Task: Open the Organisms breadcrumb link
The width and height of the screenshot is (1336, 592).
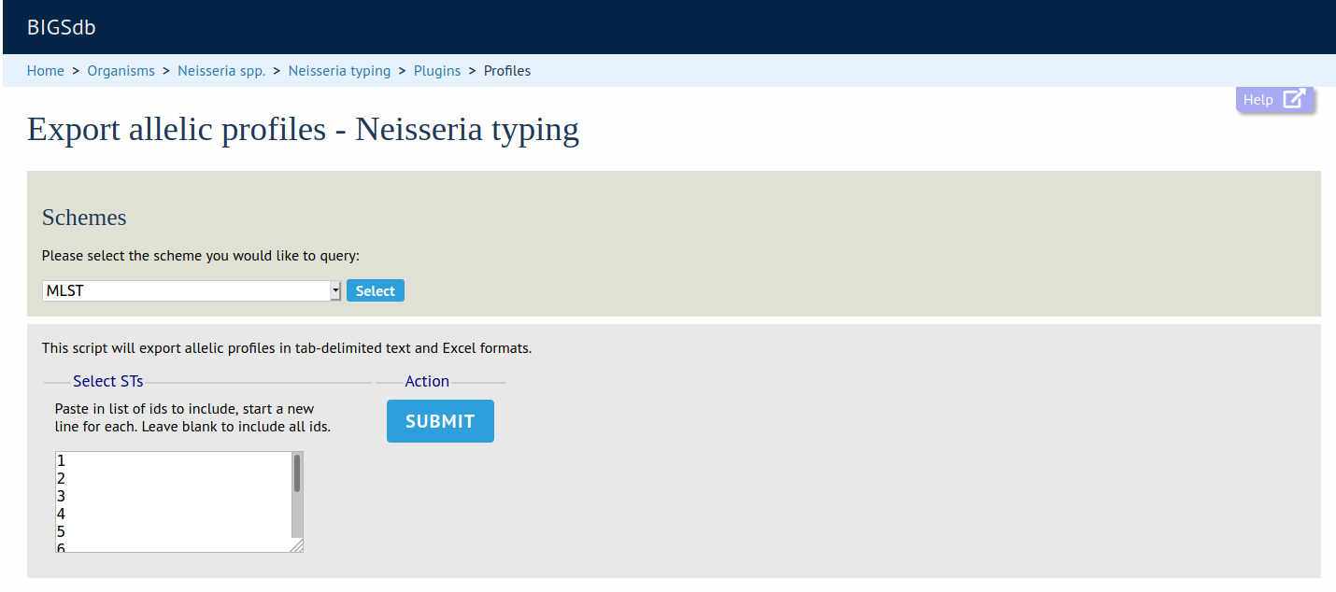Action: pyautogui.click(x=121, y=71)
